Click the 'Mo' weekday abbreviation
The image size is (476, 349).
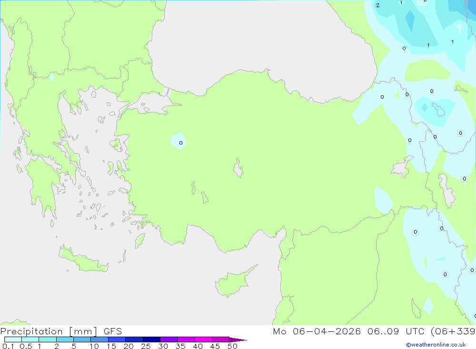279,331
